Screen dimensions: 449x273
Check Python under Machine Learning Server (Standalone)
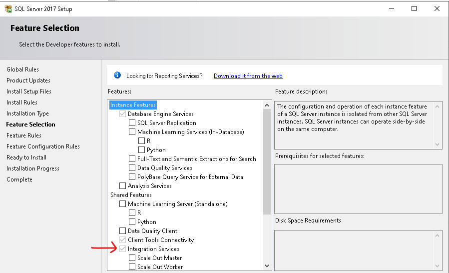click(x=132, y=222)
